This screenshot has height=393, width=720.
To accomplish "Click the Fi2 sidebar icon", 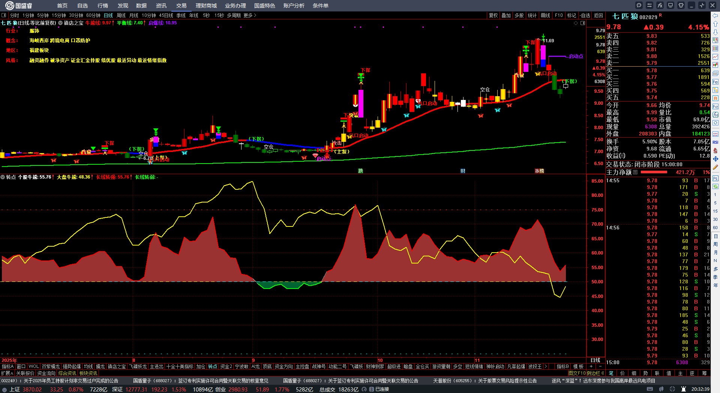I will (715, 107).
